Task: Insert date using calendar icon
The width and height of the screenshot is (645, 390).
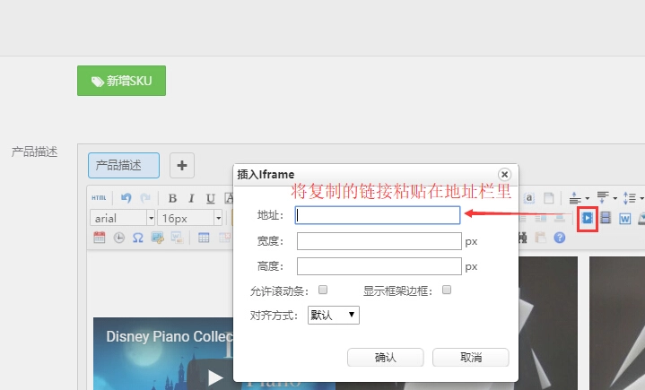Action: 99,238
